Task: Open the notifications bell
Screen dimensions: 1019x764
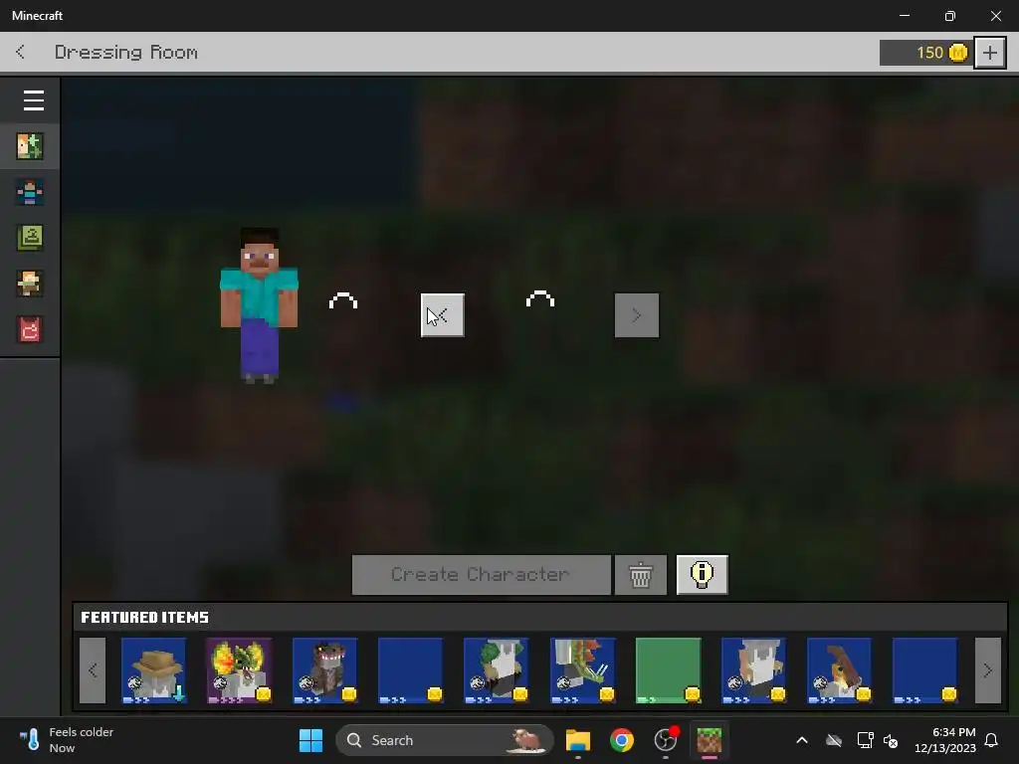Action: point(992,740)
